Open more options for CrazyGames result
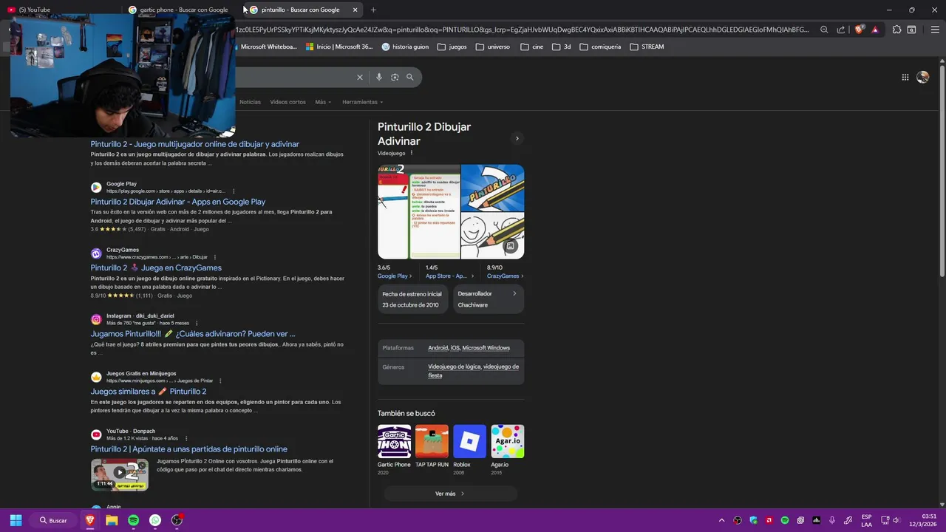This screenshot has height=532, width=946. coord(215,257)
